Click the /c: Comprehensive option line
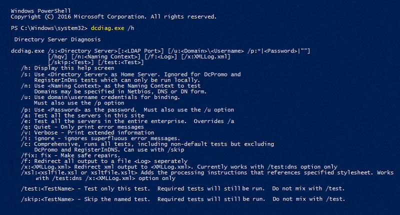 pyautogui.click(x=147, y=144)
